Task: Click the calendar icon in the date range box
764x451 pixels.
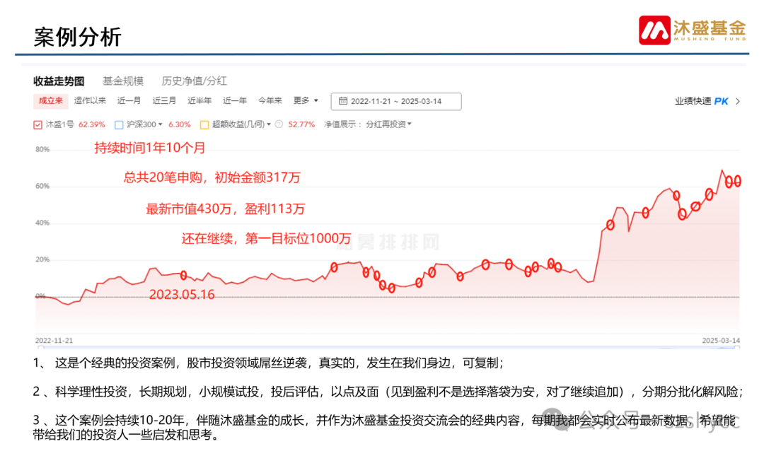Action: click(x=344, y=101)
